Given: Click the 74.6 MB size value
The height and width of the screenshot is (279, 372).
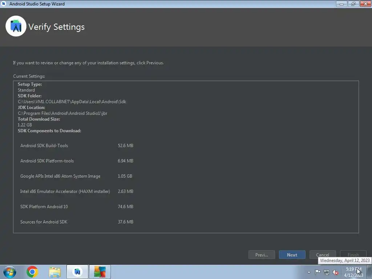Looking at the screenshot, I should pos(125,207).
